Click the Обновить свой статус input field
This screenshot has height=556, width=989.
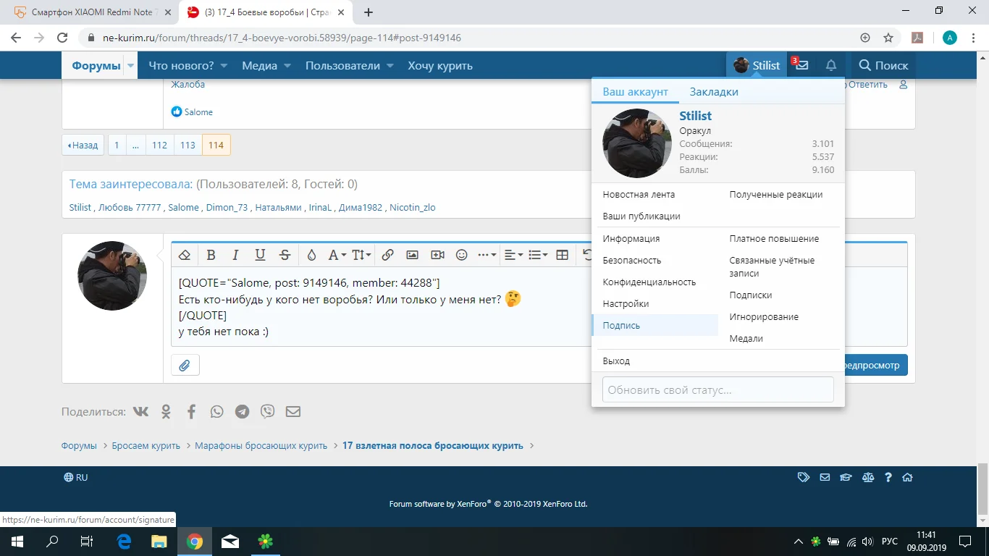click(718, 389)
